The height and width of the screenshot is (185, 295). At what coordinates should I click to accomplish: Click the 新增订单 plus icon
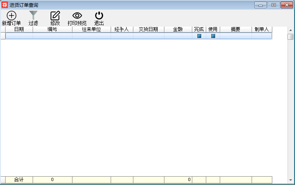pyautogui.click(x=12, y=16)
